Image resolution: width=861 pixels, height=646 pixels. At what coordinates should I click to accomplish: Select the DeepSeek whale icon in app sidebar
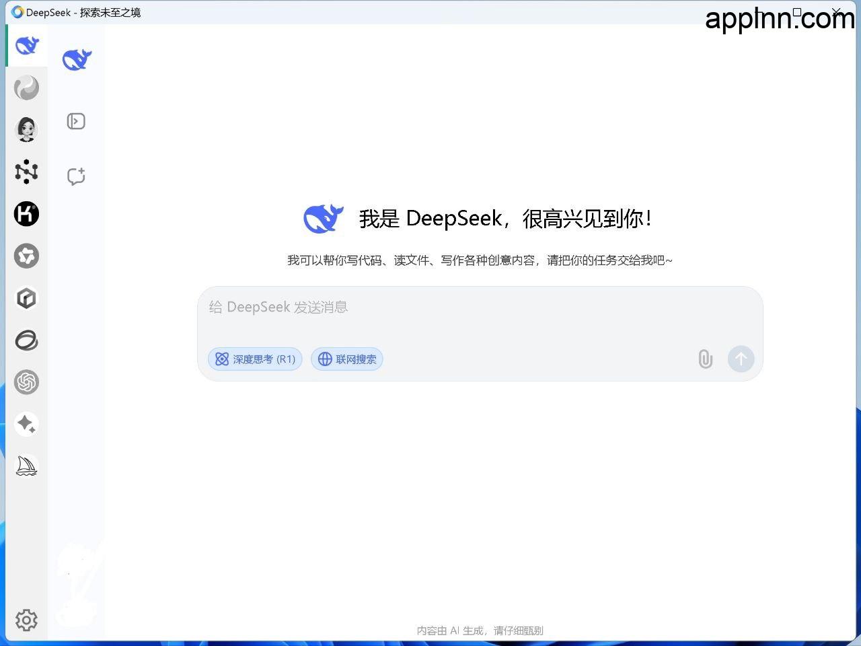(x=27, y=46)
